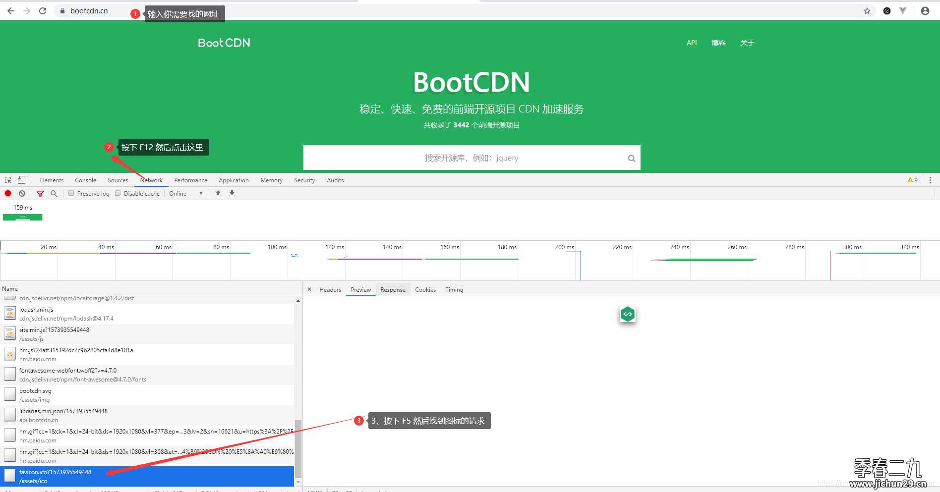Click the warnings count icon showing 9
Viewport: 940px width, 492px height.
[913, 180]
